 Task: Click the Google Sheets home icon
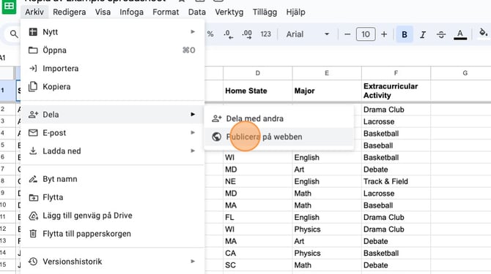(9, 7)
